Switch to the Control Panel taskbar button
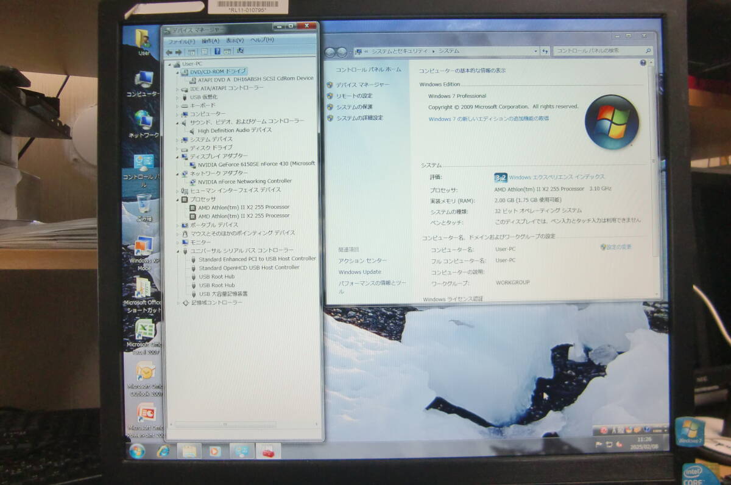 click(x=242, y=451)
